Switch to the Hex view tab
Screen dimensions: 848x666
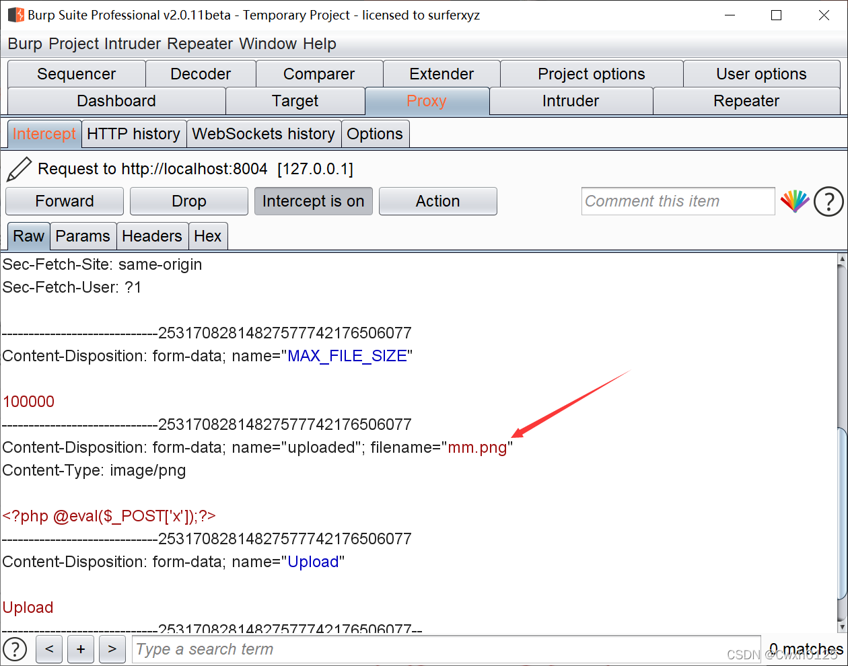tap(208, 236)
